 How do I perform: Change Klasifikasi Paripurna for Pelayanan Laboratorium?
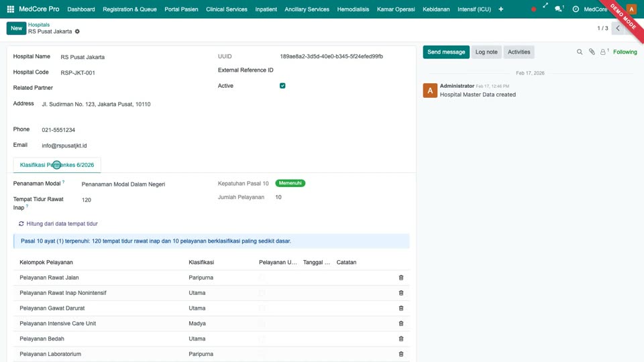tap(201, 354)
